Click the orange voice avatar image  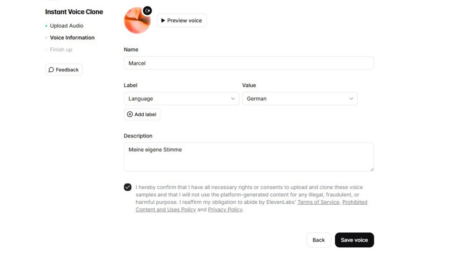click(137, 22)
